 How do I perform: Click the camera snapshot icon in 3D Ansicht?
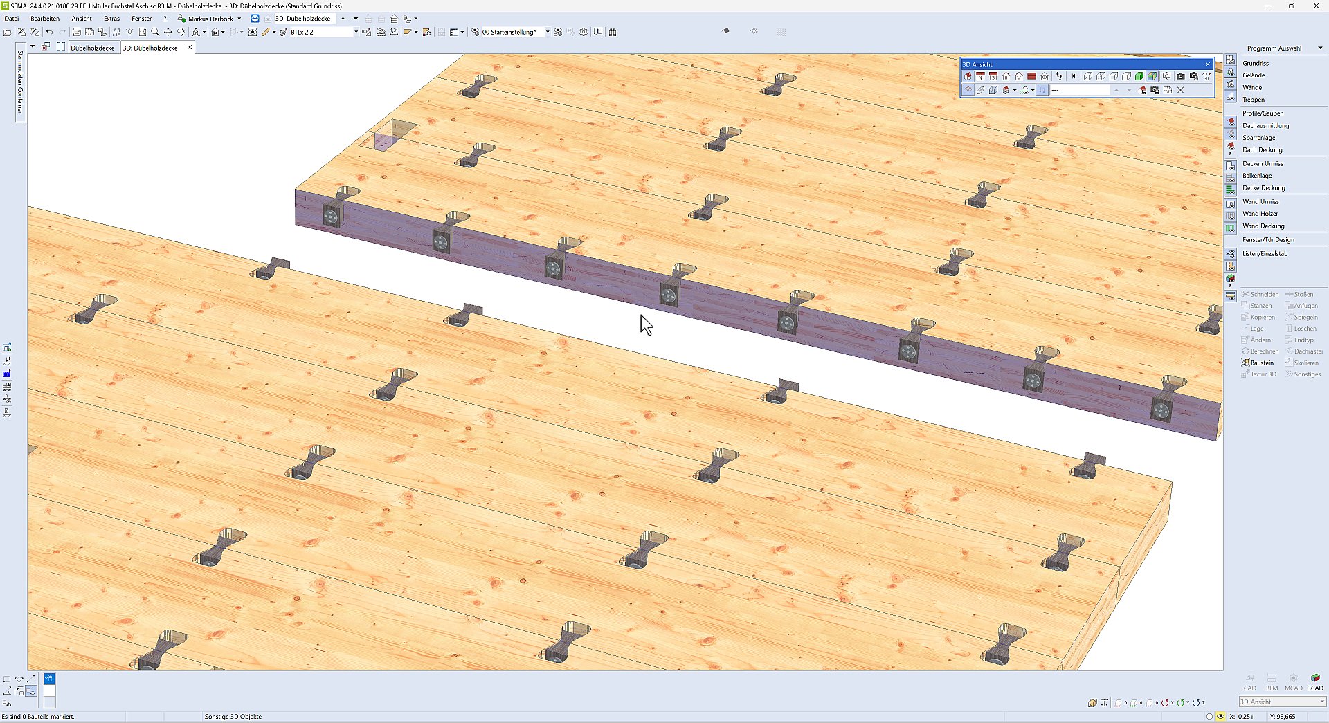coord(1181,76)
